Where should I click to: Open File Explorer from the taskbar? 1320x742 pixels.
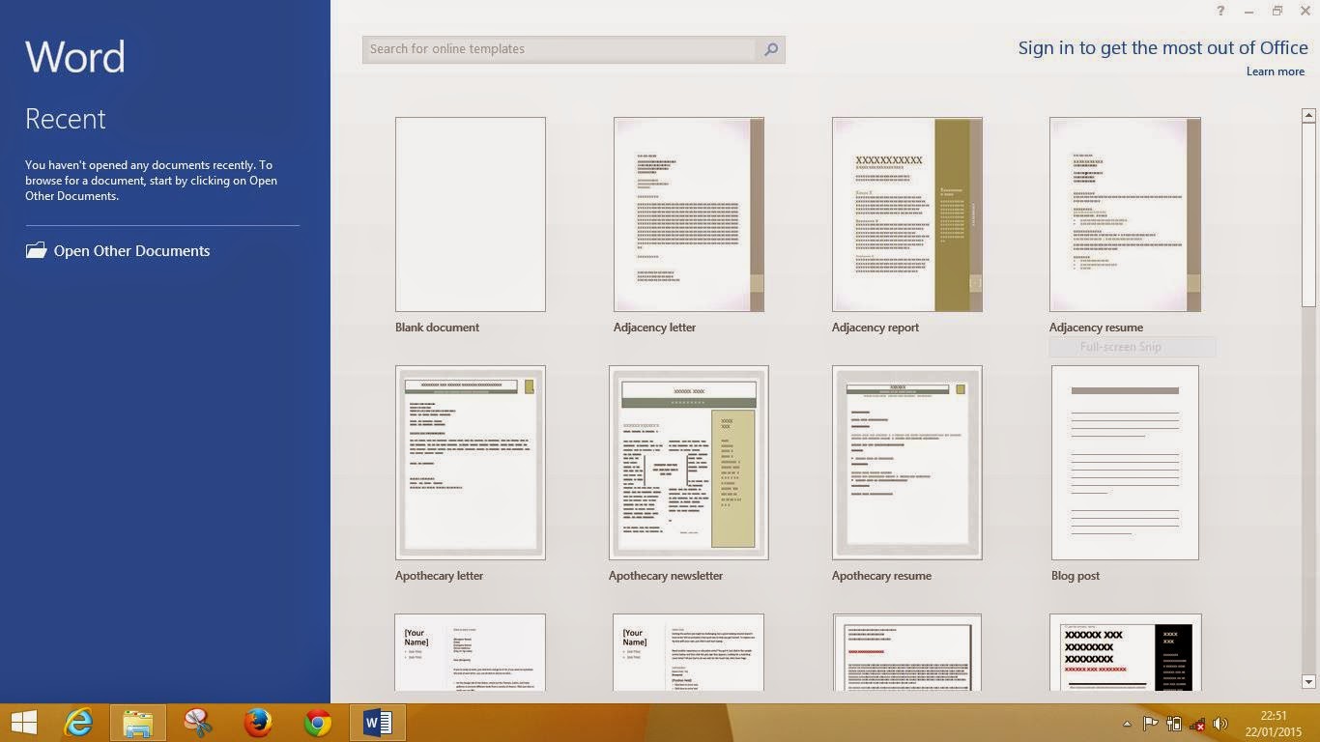tap(138, 723)
